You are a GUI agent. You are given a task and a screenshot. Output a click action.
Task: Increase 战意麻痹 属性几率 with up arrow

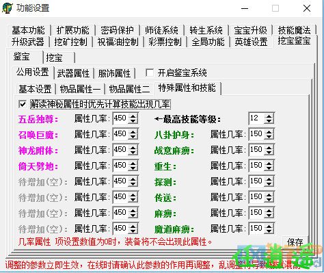(269, 147)
